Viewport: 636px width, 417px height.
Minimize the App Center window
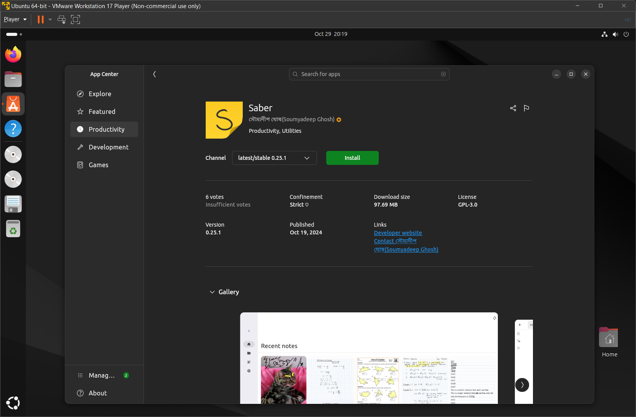tap(556, 74)
